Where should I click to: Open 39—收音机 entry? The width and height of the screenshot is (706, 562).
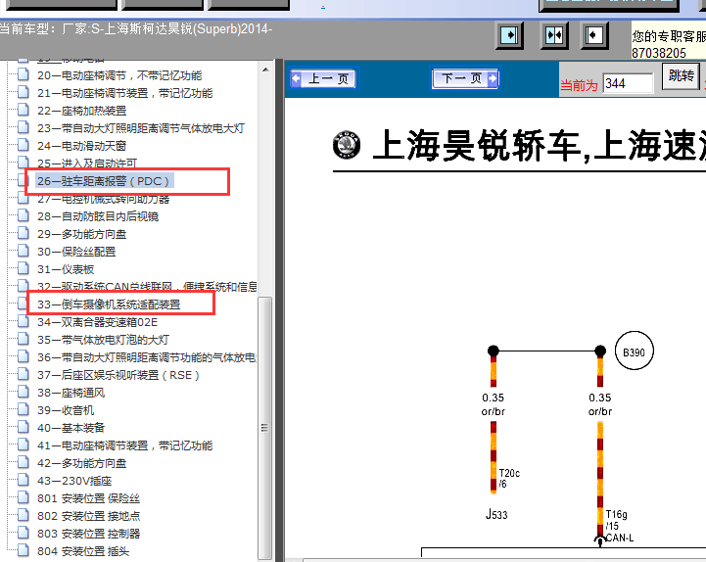[66, 410]
